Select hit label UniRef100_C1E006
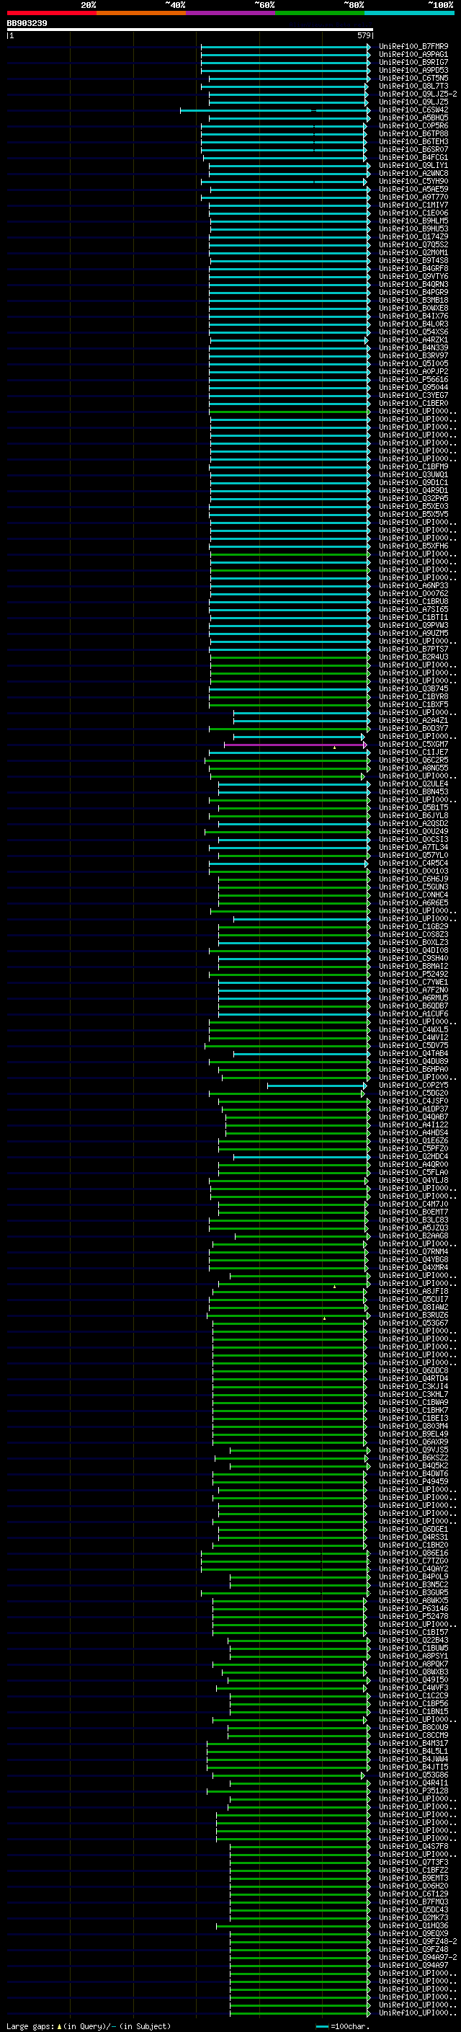 [x=413, y=213]
